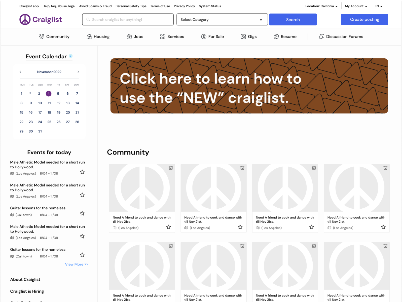Open Help, faq, abuse, legal link
Image resolution: width=402 pixels, height=302 pixels.
(x=59, y=6)
